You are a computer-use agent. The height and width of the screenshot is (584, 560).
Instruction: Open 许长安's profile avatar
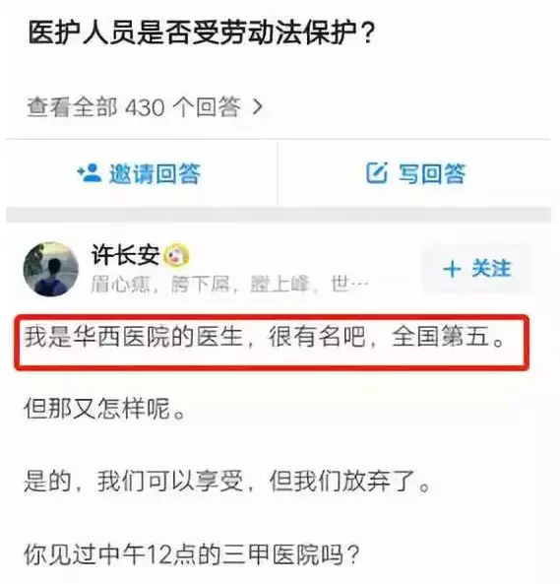point(51,269)
